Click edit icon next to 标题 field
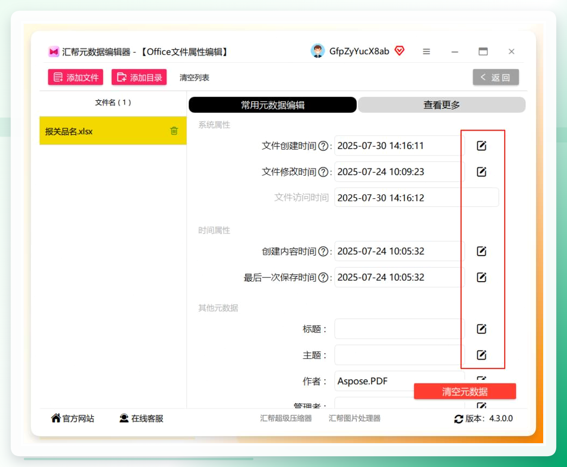567x467 pixels. (x=481, y=329)
